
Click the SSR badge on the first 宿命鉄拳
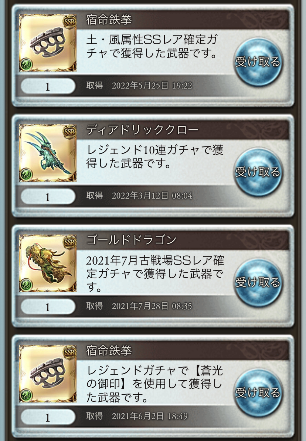tap(69, 22)
